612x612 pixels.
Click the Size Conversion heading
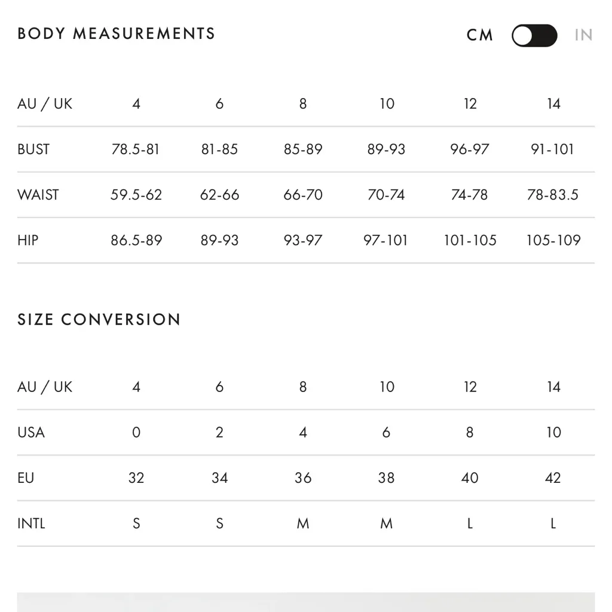pyautogui.click(x=99, y=320)
